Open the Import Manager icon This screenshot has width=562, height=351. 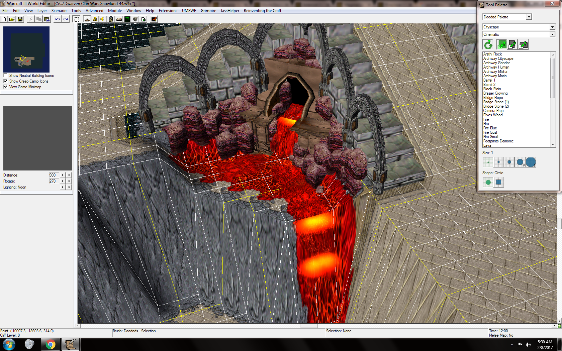coord(143,19)
